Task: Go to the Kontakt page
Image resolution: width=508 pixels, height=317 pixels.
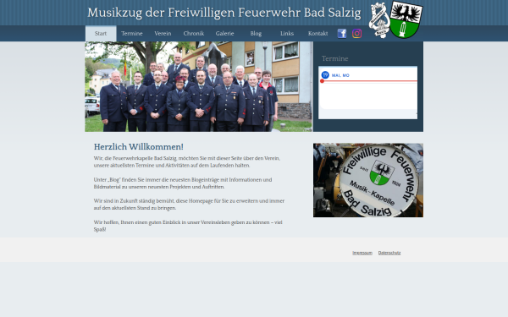Action: point(317,33)
